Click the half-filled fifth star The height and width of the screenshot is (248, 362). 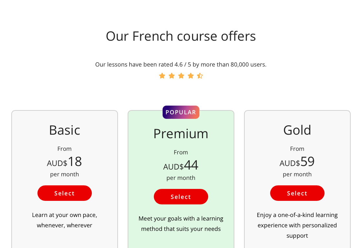(x=200, y=76)
